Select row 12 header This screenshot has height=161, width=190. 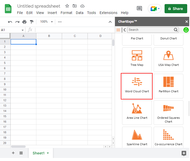coord(5,100)
